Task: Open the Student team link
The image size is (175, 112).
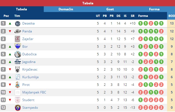Action: coord(28,100)
